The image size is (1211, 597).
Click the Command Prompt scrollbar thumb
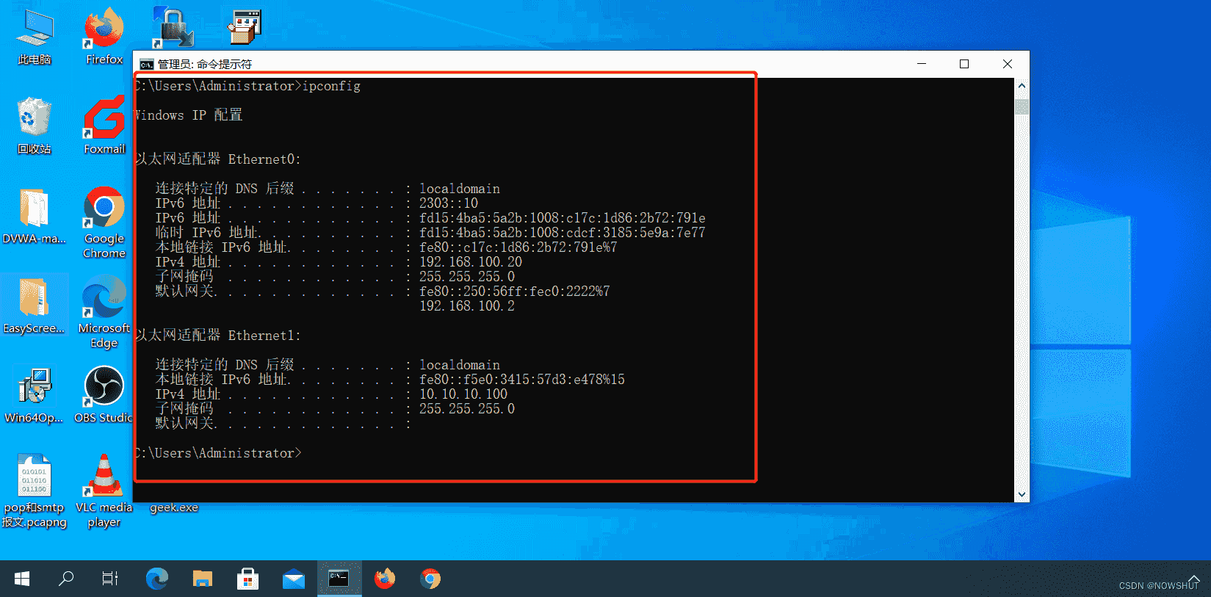pyautogui.click(x=1022, y=106)
